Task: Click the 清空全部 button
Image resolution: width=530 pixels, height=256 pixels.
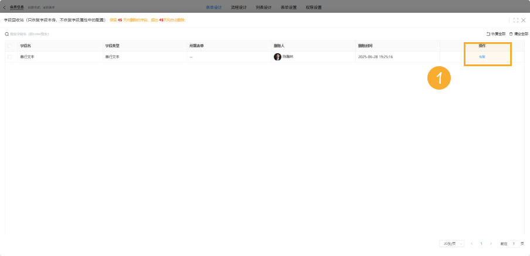Action: point(519,34)
